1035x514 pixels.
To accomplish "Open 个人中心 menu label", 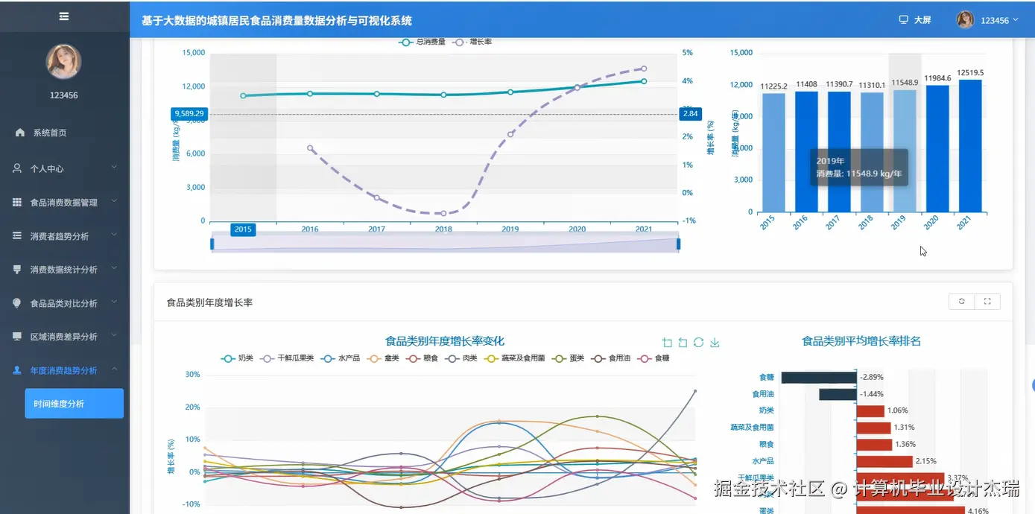I will [x=47, y=169].
